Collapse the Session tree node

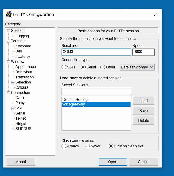[8, 31]
